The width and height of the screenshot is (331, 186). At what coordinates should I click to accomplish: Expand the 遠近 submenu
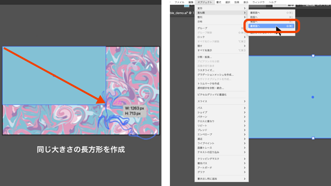[221, 139]
